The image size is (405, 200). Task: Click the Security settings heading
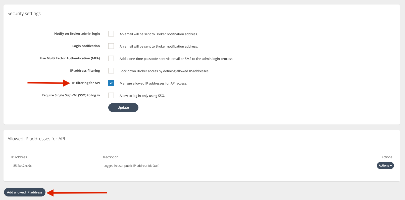click(24, 14)
